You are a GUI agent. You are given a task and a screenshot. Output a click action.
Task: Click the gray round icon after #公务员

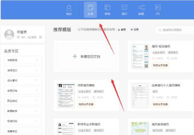click(40, 37)
